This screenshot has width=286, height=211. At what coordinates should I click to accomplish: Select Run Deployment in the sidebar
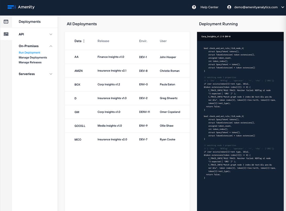tap(29, 52)
